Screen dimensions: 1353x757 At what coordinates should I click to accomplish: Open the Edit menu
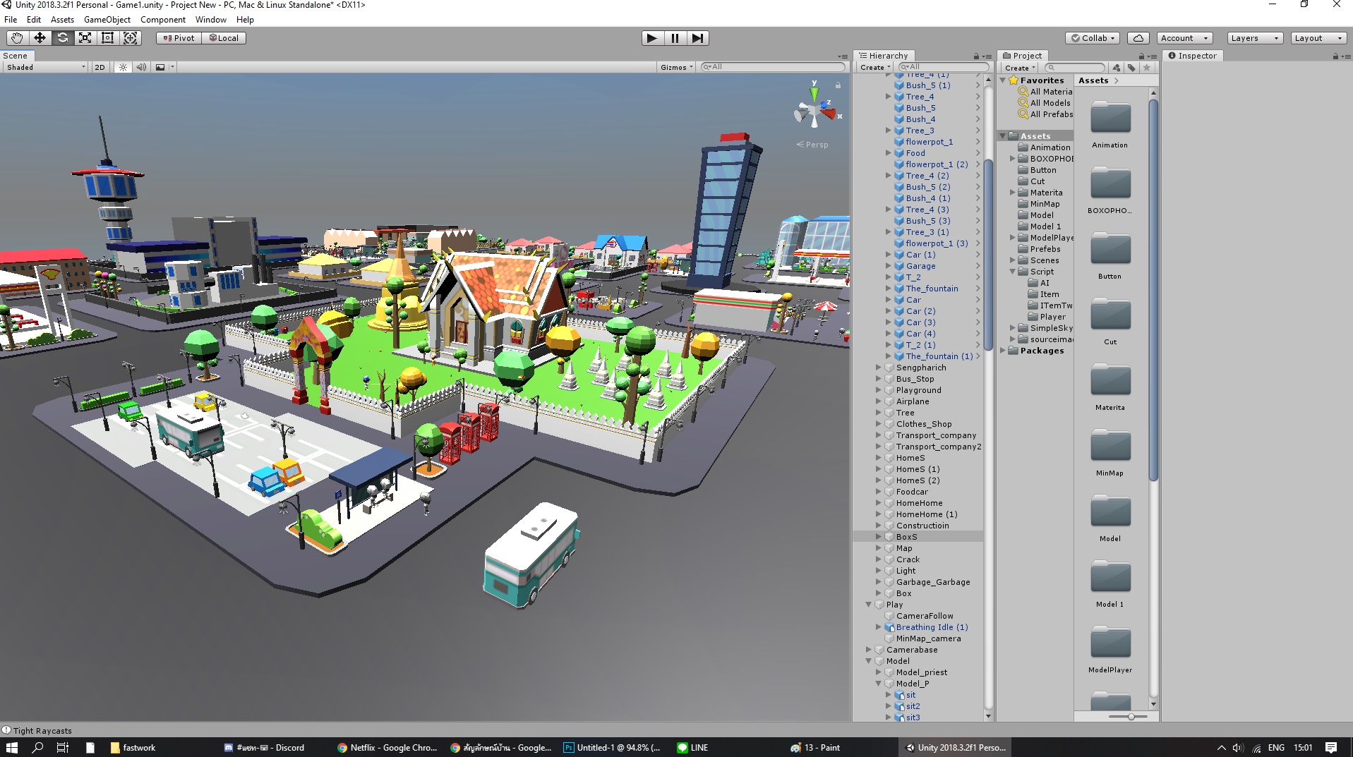pos(33,20)
